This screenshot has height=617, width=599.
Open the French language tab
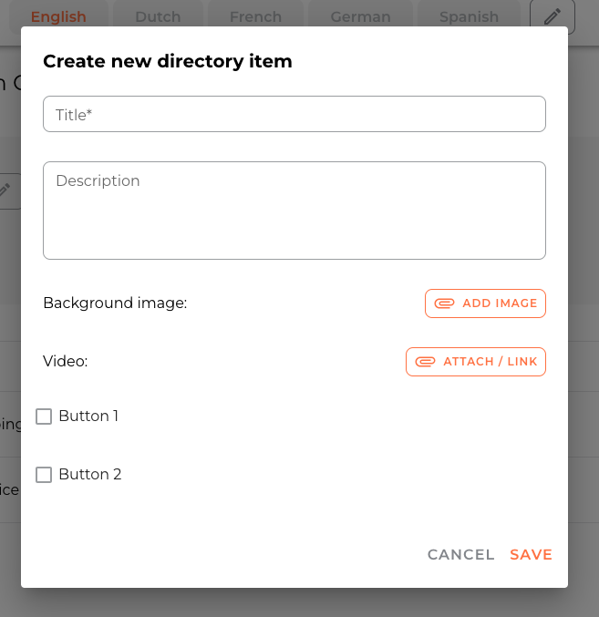pos(255,16)
